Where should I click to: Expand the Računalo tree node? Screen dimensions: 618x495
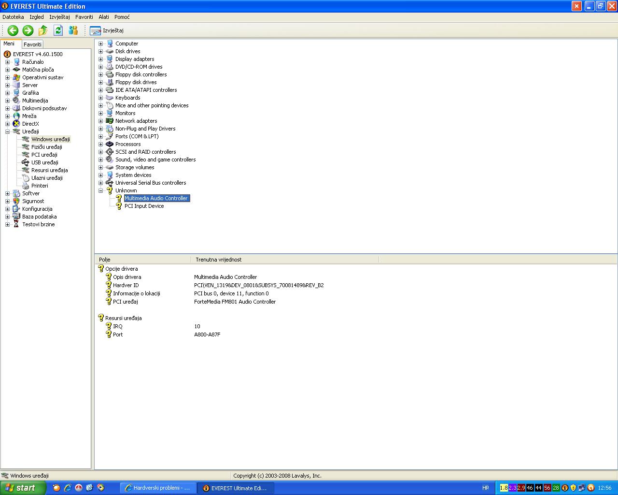tap(7, 62)
